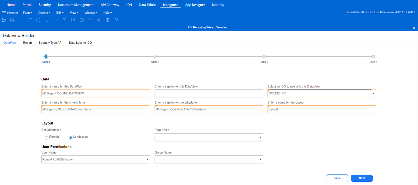
Task: Open the Paper Size dropdown
Action: tap(259, 137)
